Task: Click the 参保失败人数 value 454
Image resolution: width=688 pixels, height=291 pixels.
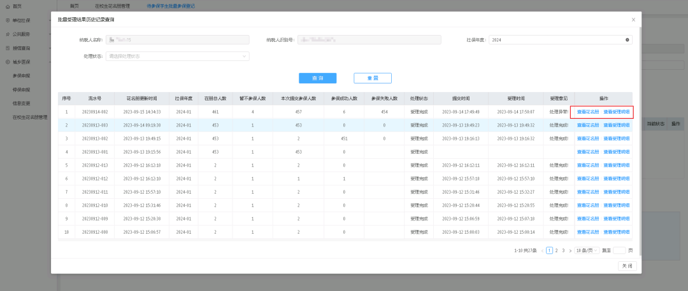Action: (384, 112)
